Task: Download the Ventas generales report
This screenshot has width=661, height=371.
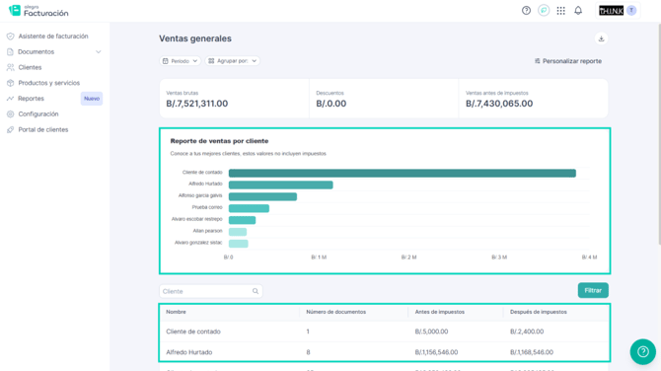Action: click(x=601, y=38)
